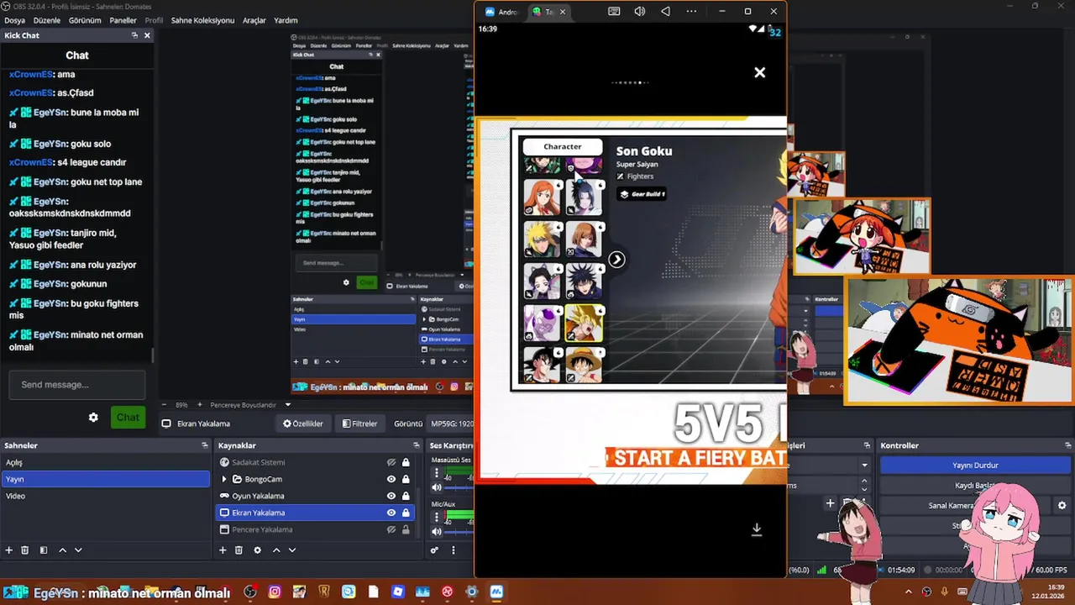
Task: Open the Düzenle menu
Action: 47,20
